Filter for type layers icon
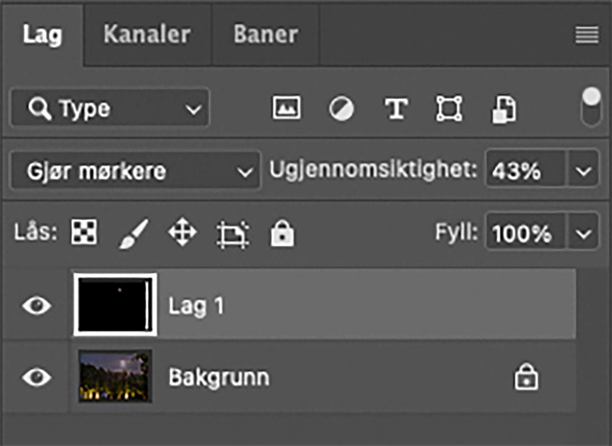Image resolution: width=612 pixels, height=446 pixels. click(396, 109)
